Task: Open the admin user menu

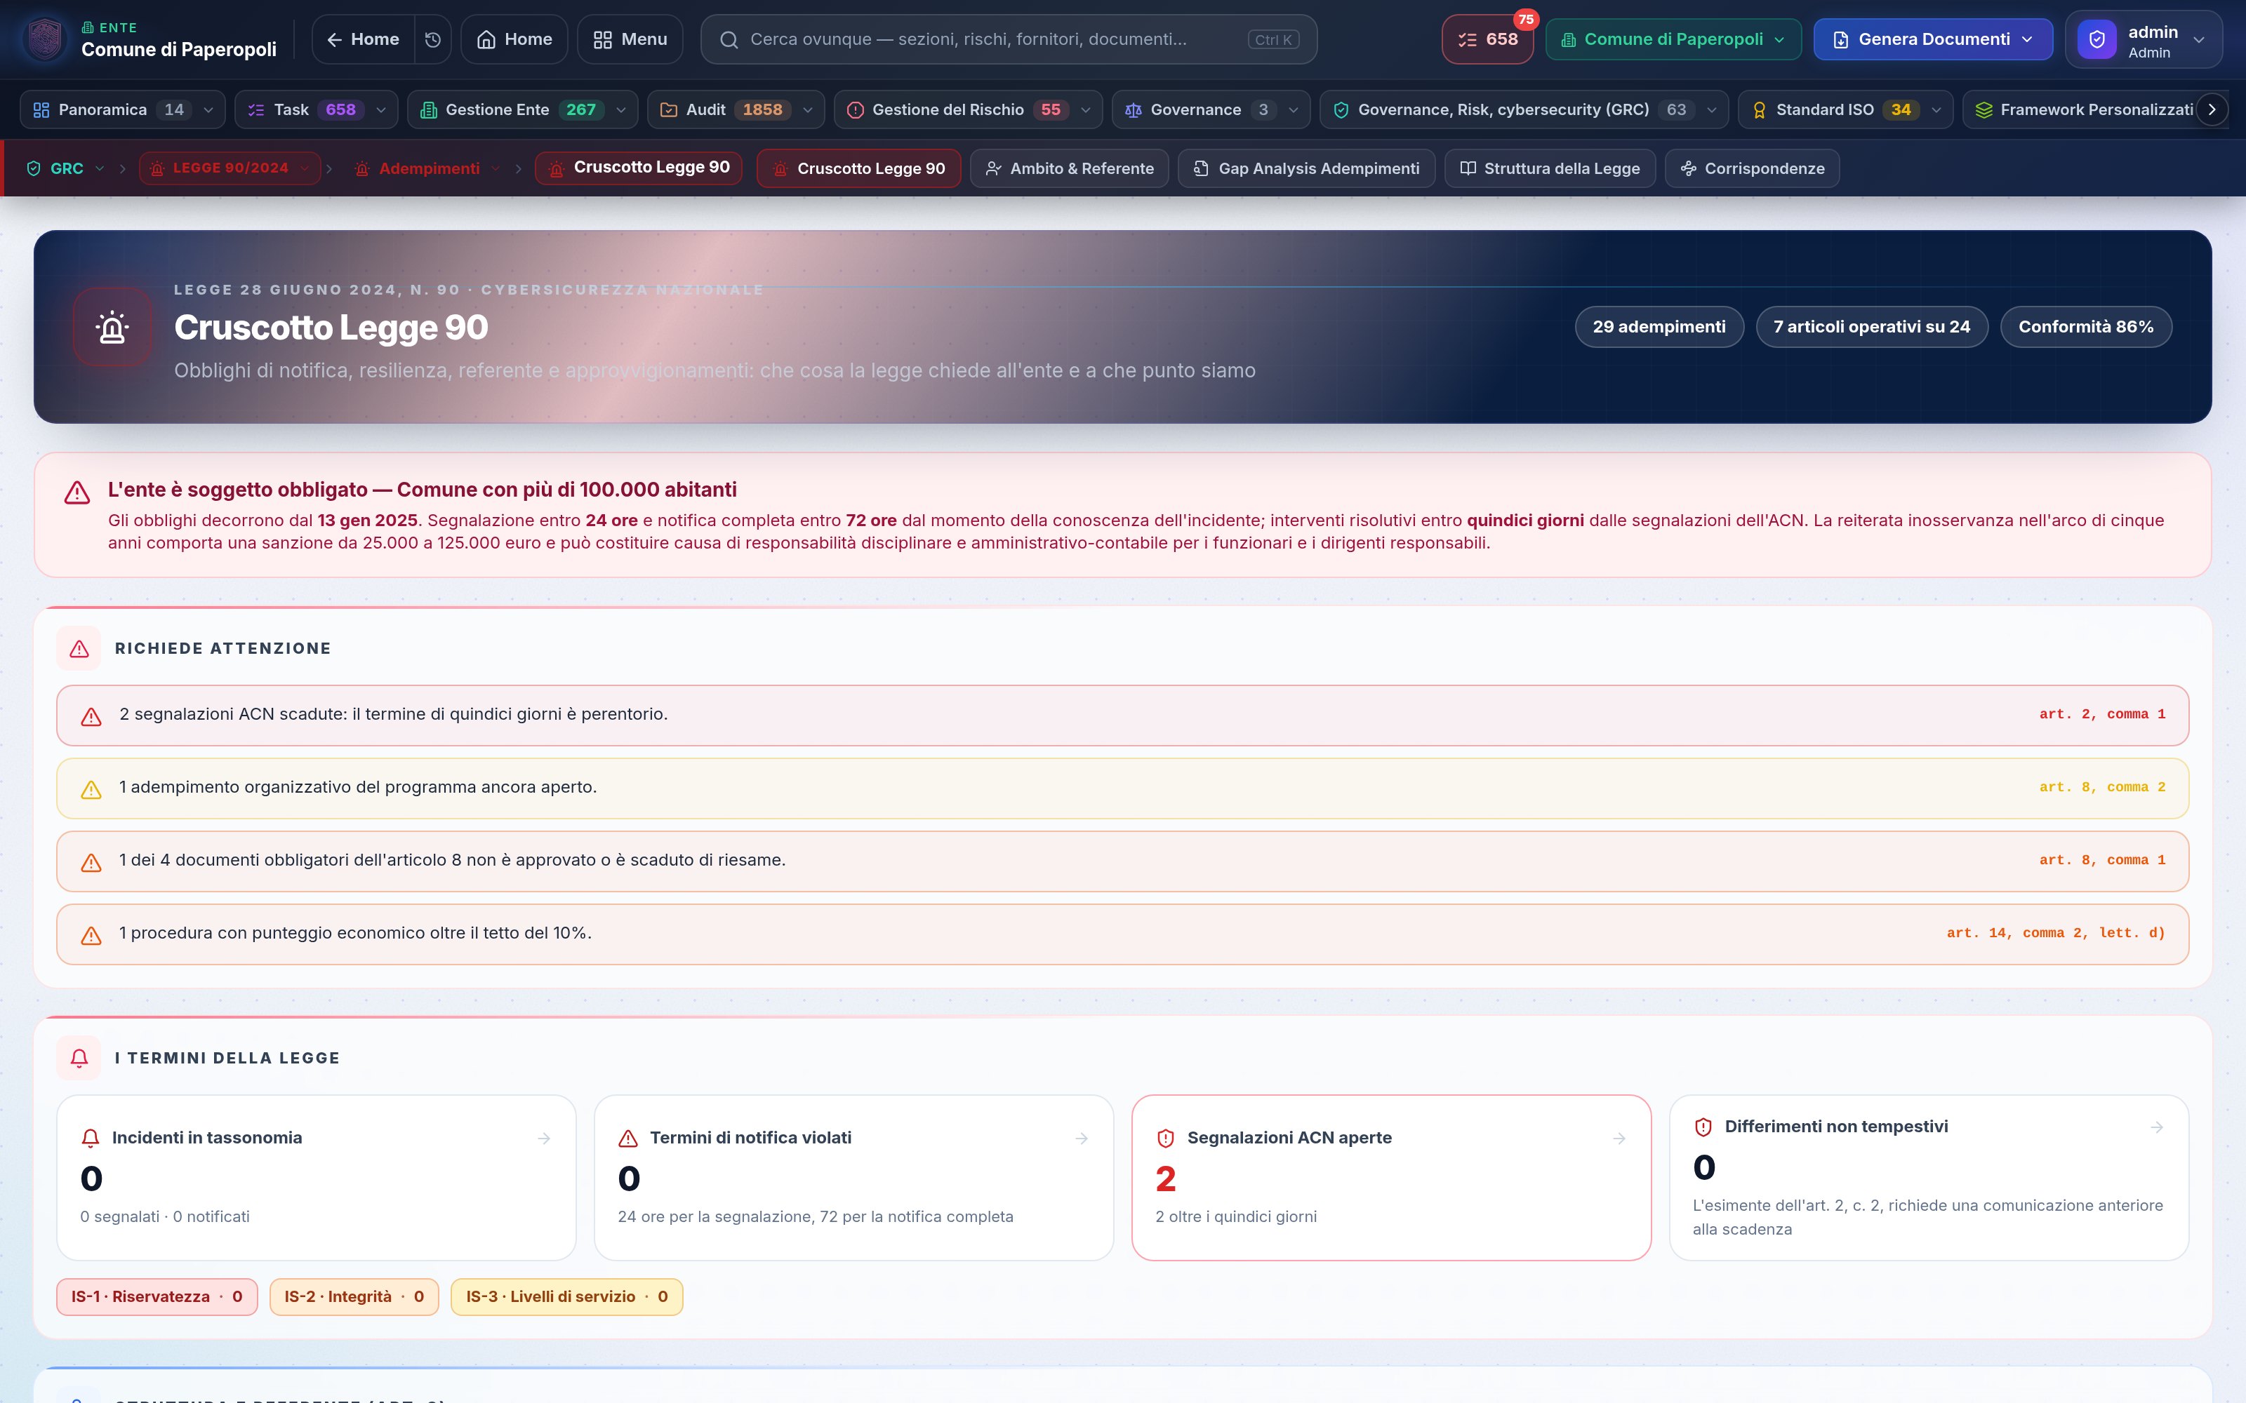Action: [x=2144, y=39]
